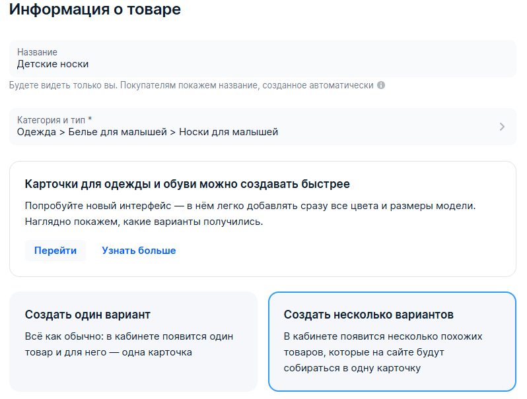Click the hint text 'Будете видеть только вы'
This screenshot has height=399, width=527.
coord(63,85)
